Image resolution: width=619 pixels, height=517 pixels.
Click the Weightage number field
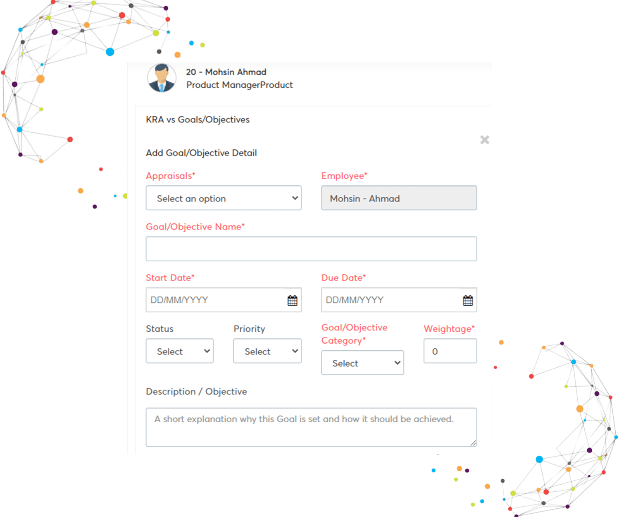[x=450, y=351]
